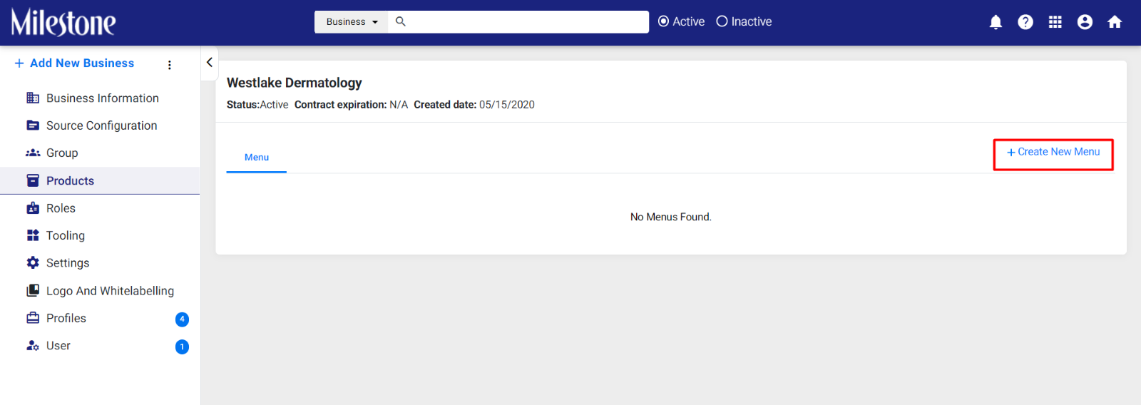The height and width of the screenshot is (405, 1141).
Task: Click the search magnifier icon
Action: coord(401,21)
